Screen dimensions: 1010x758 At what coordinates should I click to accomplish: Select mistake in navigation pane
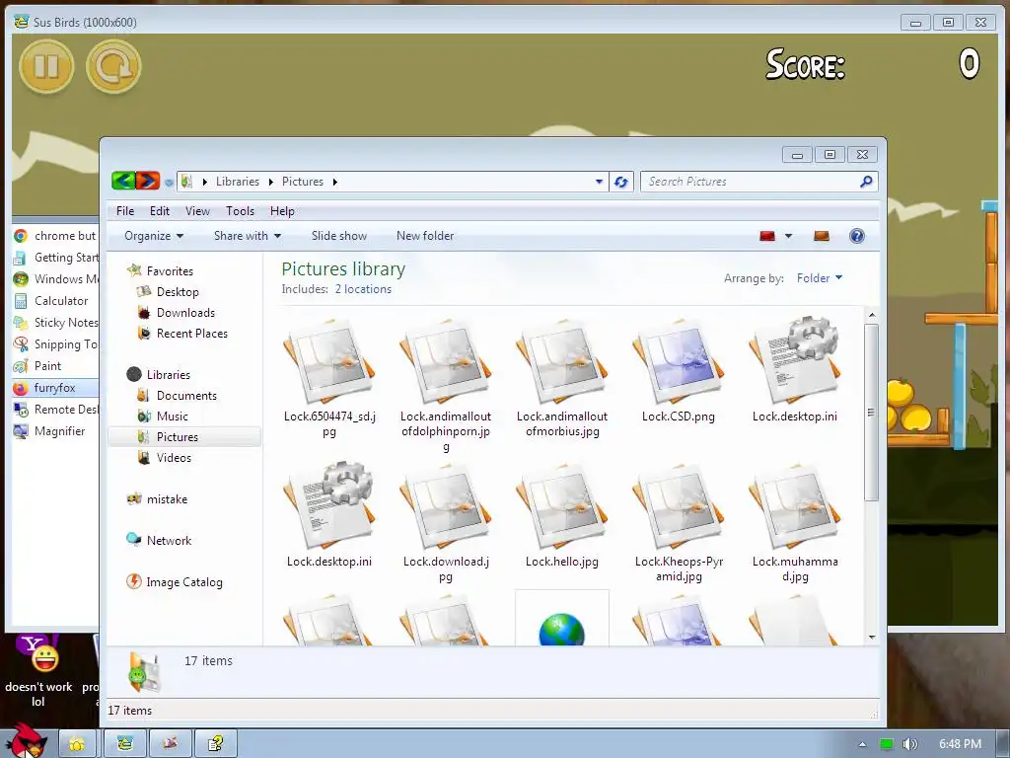(x=167, y=498)
